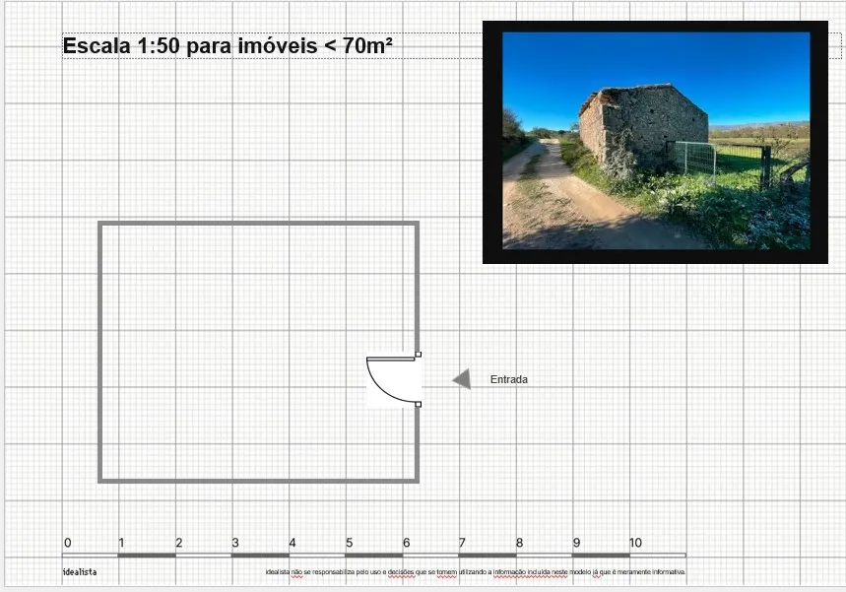The image size is (846, 592).
Task: Click the number 7 on the scale ruler
Action: pyautogui.click(x=462, y=543)
